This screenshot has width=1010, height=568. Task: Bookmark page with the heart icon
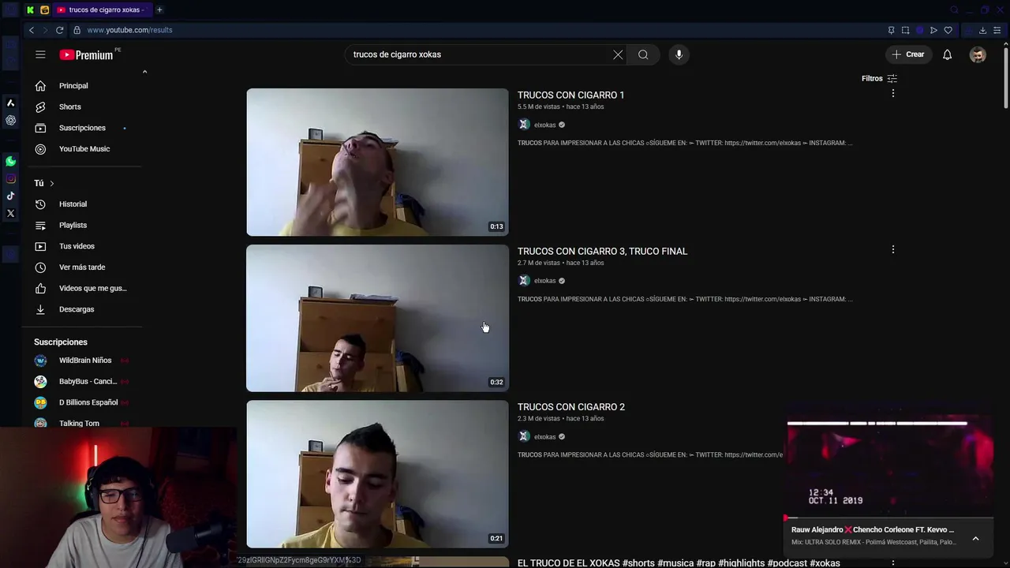click(948, 30)
